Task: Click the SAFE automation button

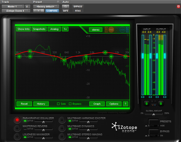Action: pyautogui.click(x=65, y=11)
